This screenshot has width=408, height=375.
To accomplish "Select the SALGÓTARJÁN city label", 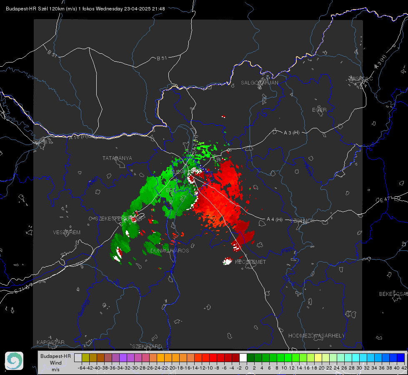I will pos(259,83).
